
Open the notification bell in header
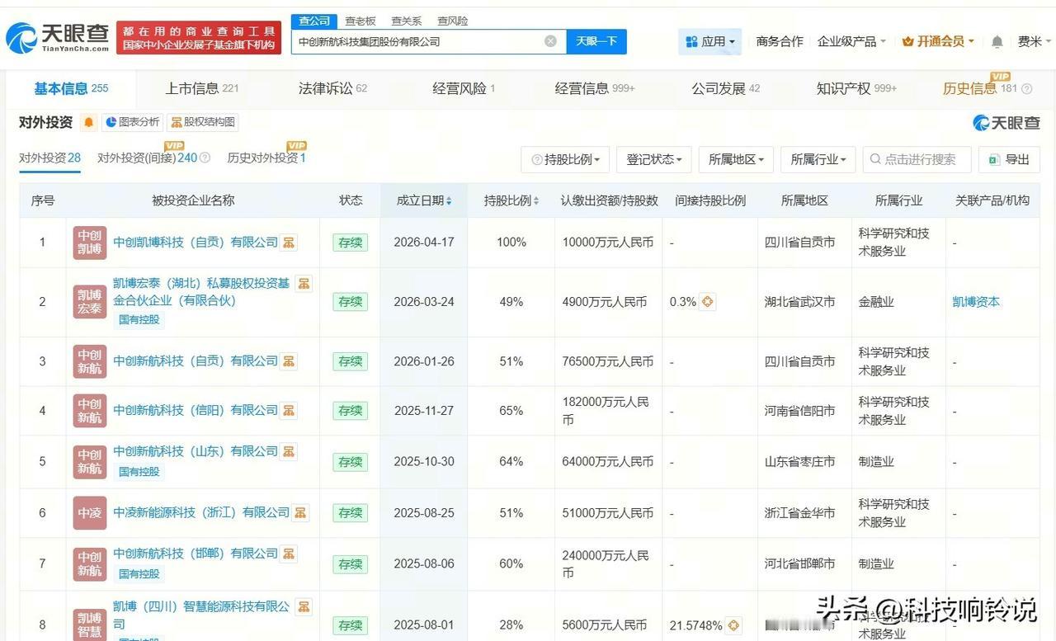coord(997,41)
